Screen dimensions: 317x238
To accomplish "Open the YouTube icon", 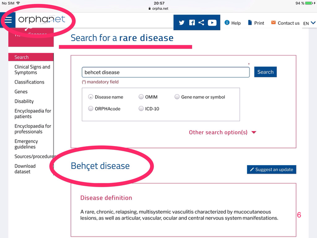I will click(212, 23).
